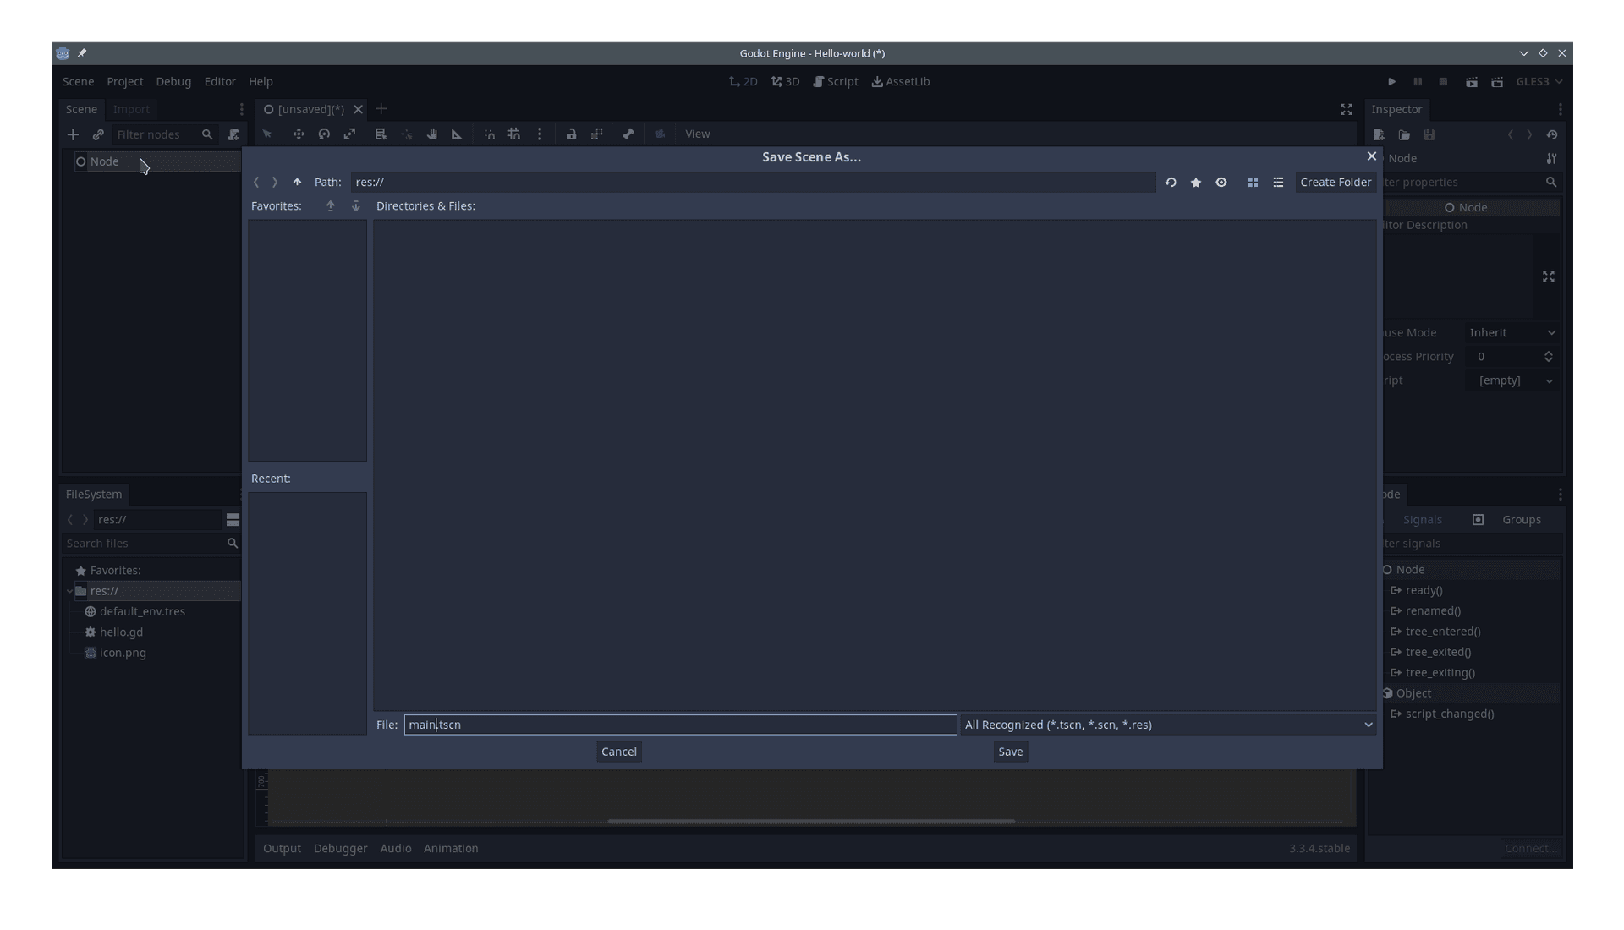Click the refresh icon in Save dialog
The width and height of the screenshot is (1624, 930).
click(x=1170, y=182)
